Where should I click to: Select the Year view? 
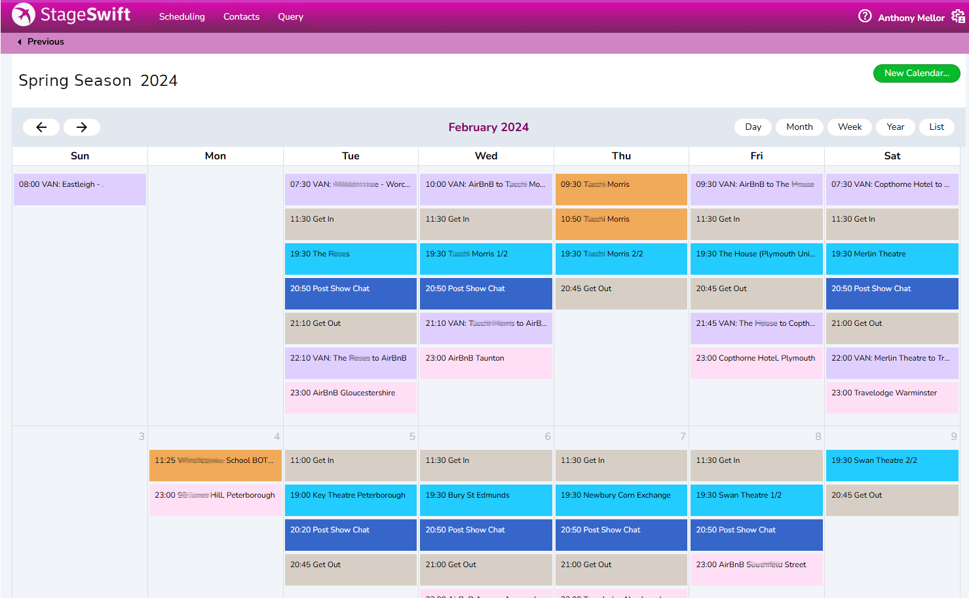coord(895,127)
